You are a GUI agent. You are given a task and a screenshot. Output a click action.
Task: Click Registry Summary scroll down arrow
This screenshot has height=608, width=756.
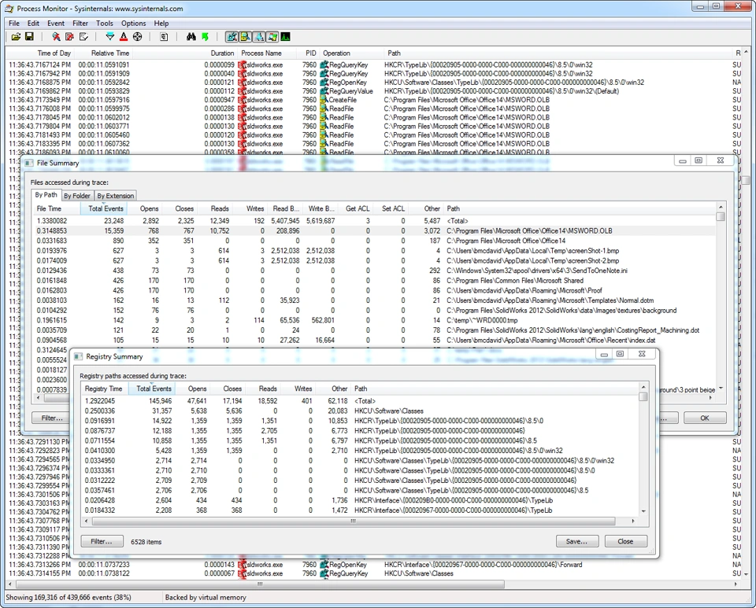point(643,511)
